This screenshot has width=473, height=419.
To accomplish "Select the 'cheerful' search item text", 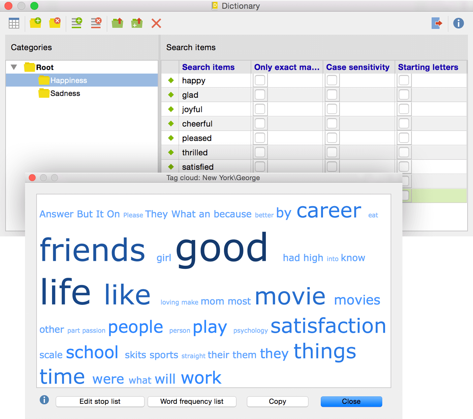I will (x=197, y=123).
